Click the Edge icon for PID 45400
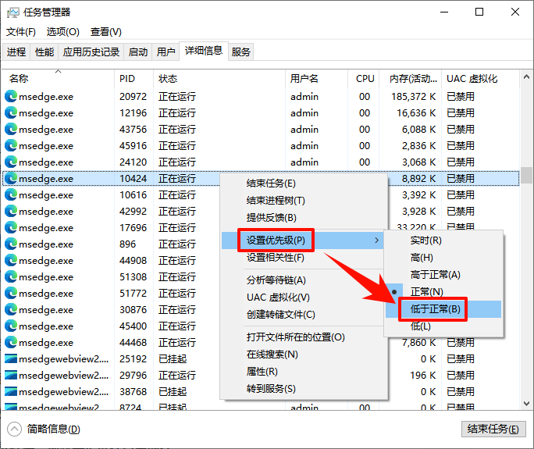The height and width of the screenshot is (449, 534). click(11, 326)
